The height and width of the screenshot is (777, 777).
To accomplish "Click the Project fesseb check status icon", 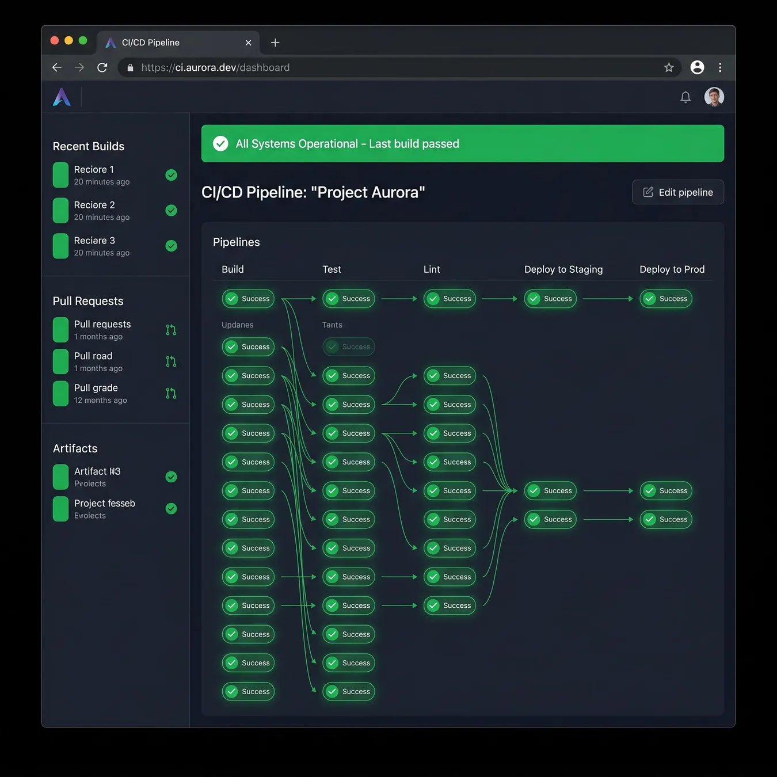I will 171,509.
